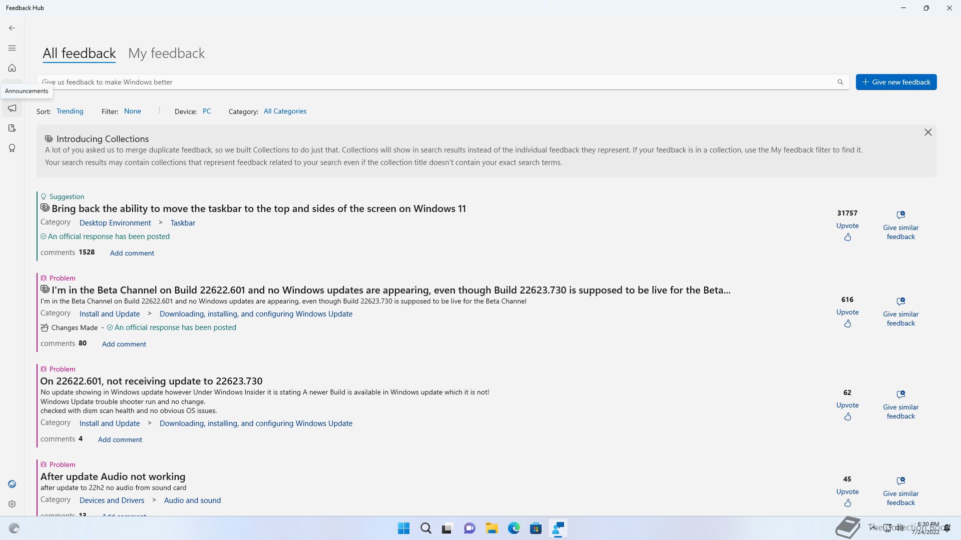Open taskbar move suggestion title
Viewport: 961px width, 540px height.
258,208
